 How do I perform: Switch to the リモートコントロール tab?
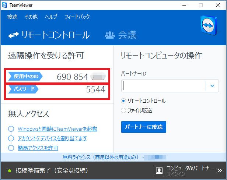point(49,35)
